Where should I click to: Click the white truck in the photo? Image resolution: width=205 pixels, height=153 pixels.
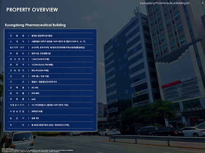(22, 141)
